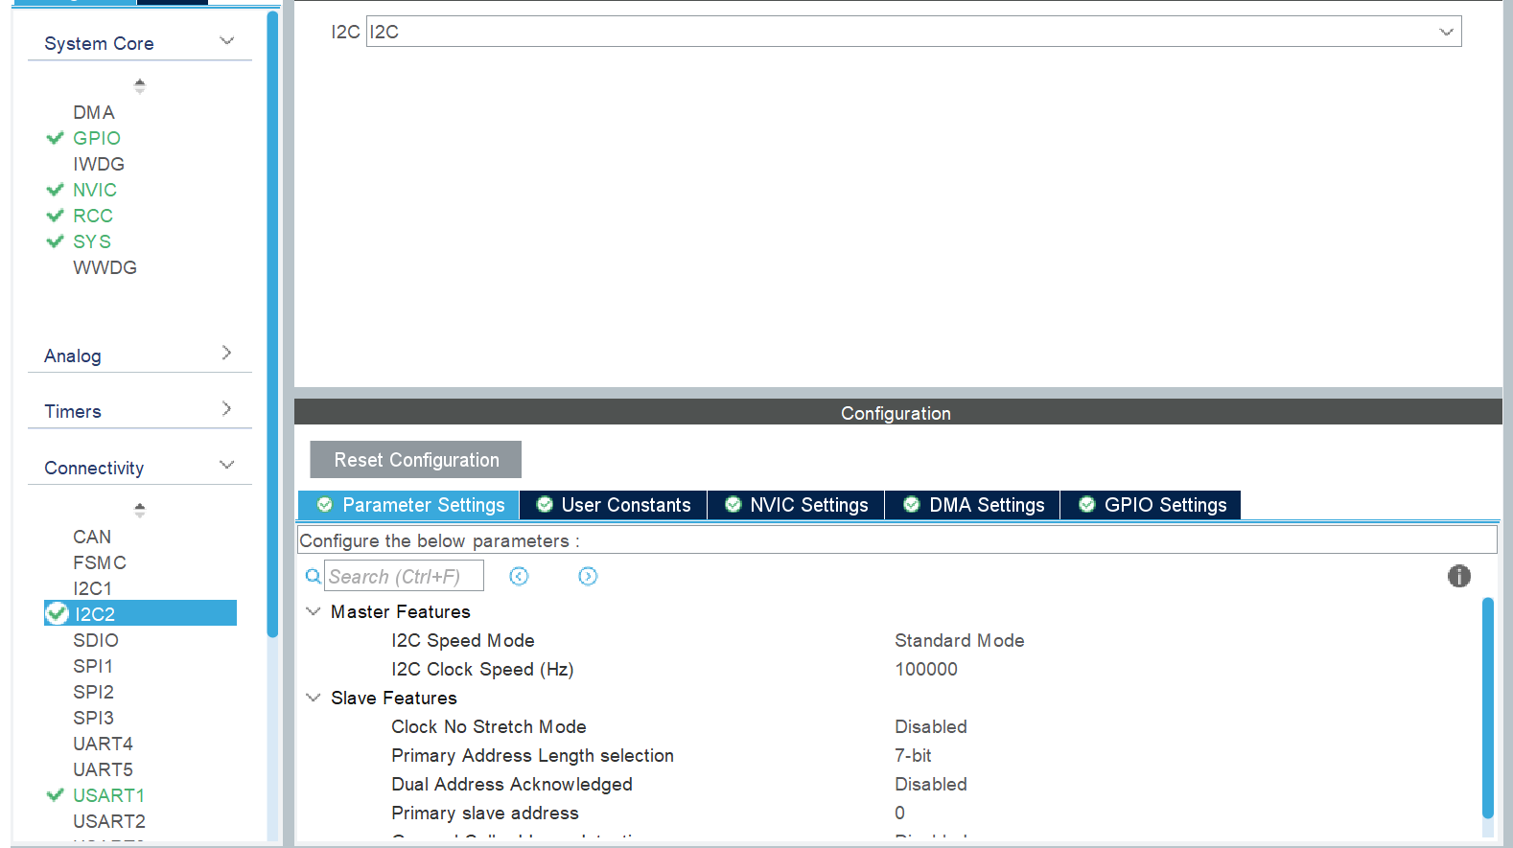
Task: Expand the Analog category
Action: [226, 354]
